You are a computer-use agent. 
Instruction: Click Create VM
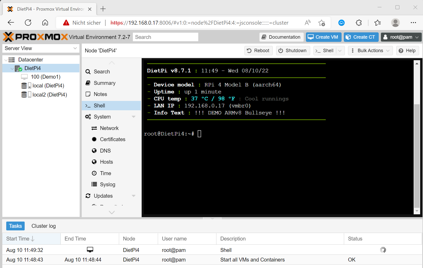(x=324, y=37)
